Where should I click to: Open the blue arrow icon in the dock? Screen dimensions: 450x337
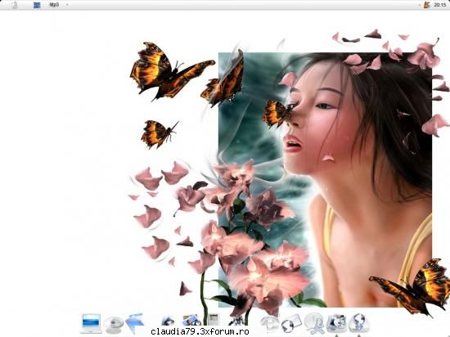click(x=135, y=323)
